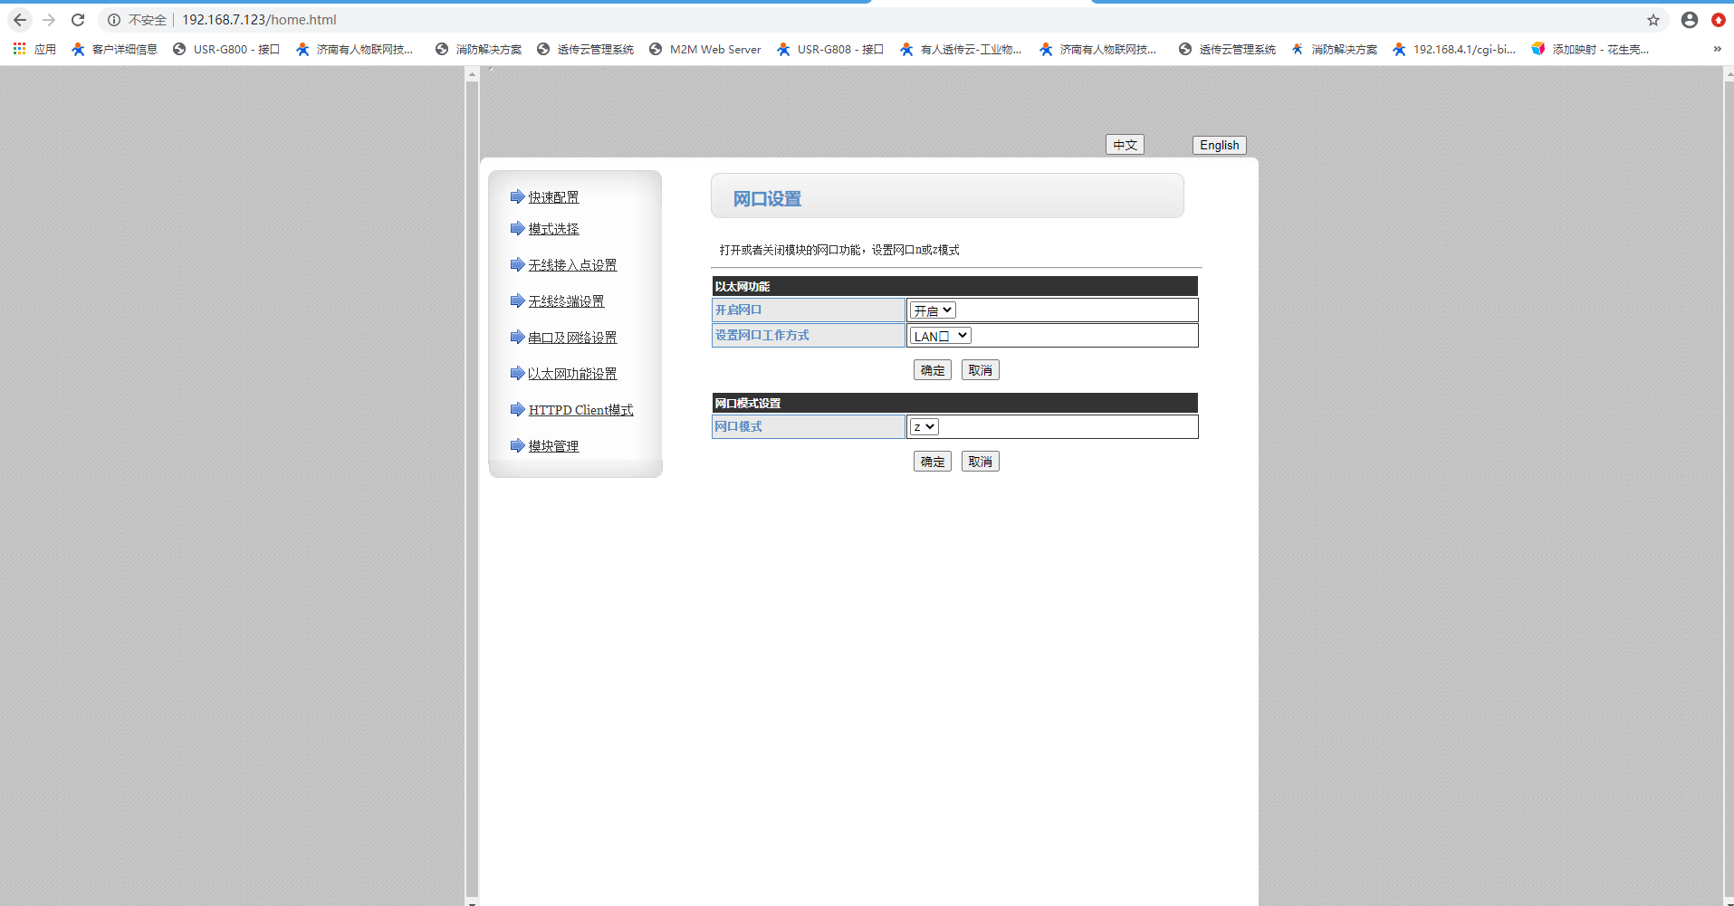The height and width of the screenshot is (906, 1734).
Task: Open 快速配置 in the sidebar
Action: point(553,197)
